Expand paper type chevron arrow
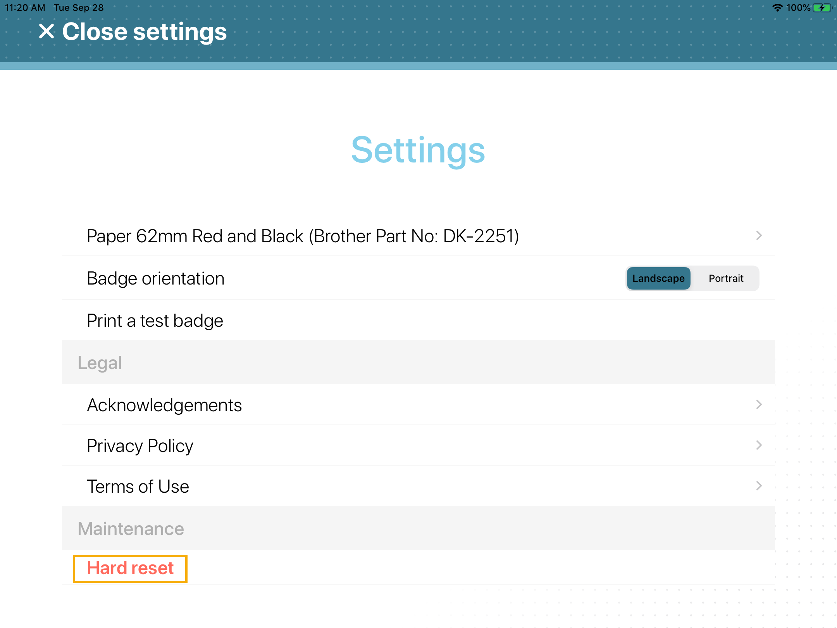 759,235
